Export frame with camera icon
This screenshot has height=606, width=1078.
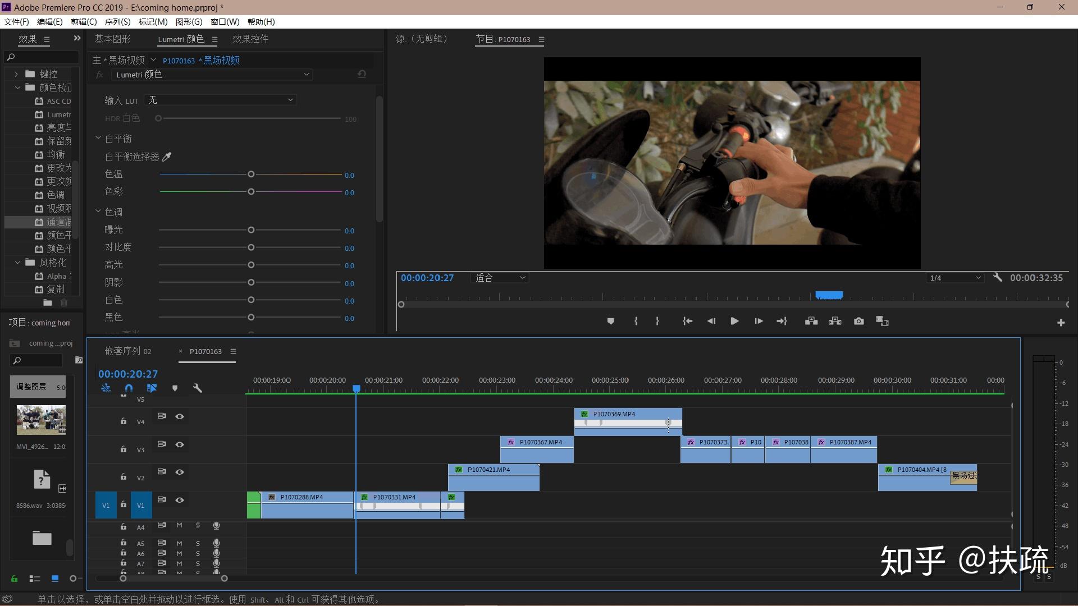pos(859,322)
